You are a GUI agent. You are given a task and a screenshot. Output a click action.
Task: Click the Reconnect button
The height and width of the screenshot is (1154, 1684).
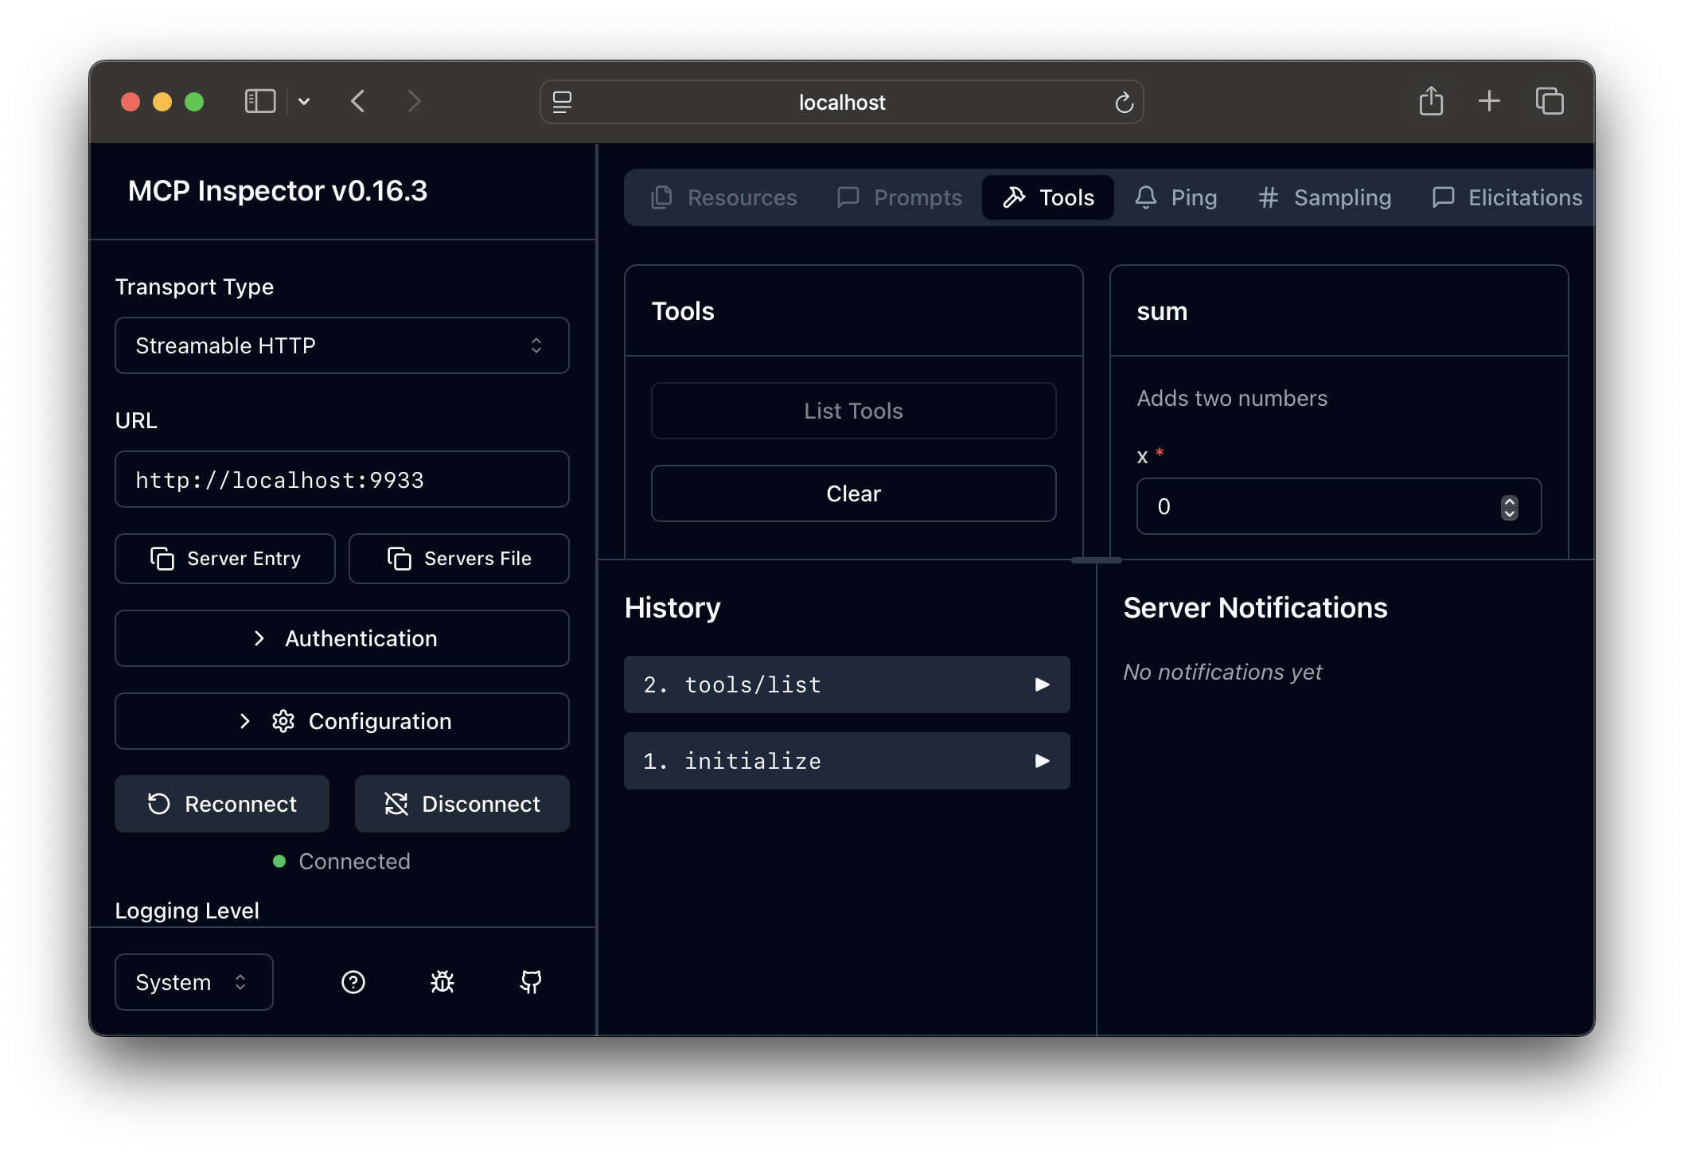coord(222,804)
